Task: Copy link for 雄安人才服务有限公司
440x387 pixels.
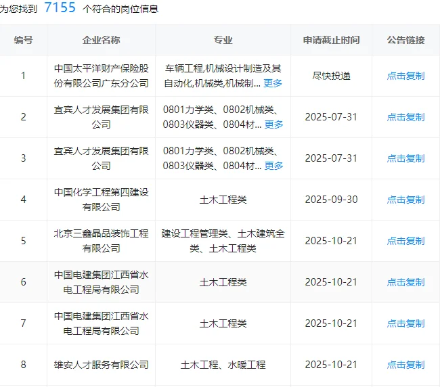Action: pos(405,365)
